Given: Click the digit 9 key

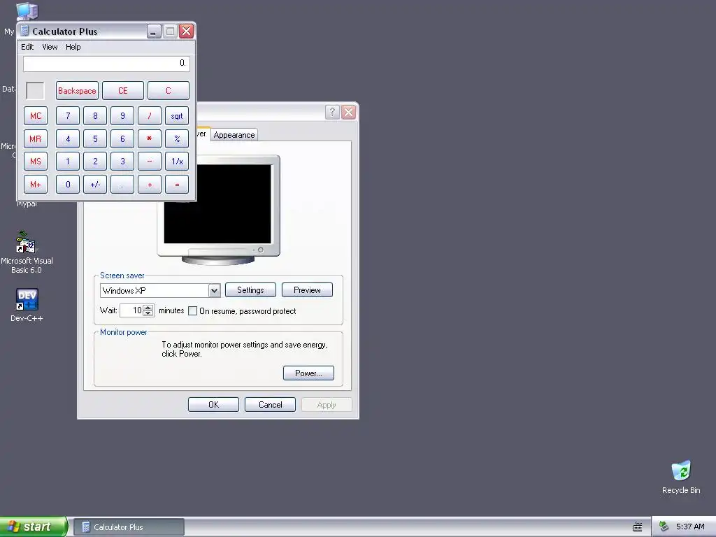Looking at the screenshot, I should [122, 116].
